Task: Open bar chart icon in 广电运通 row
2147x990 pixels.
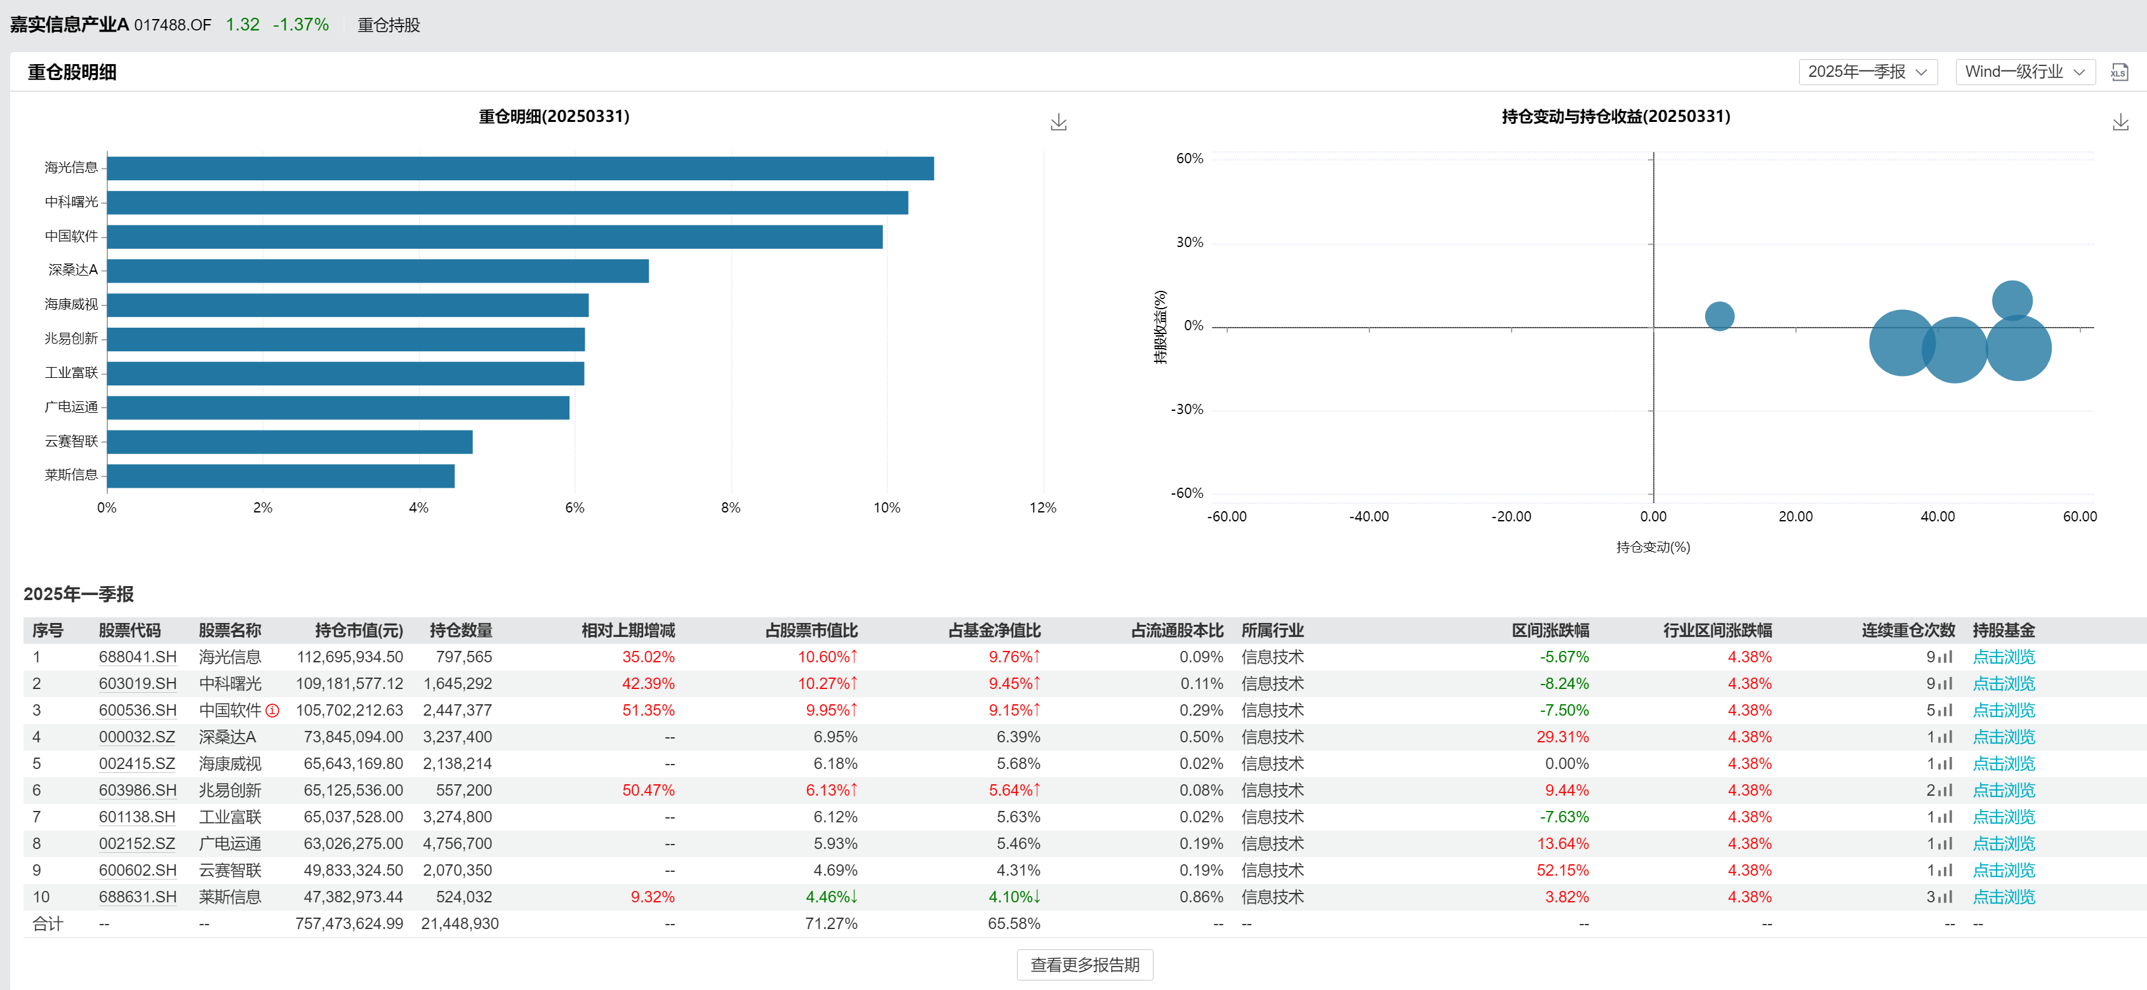Action: [x=1945, y=844]
